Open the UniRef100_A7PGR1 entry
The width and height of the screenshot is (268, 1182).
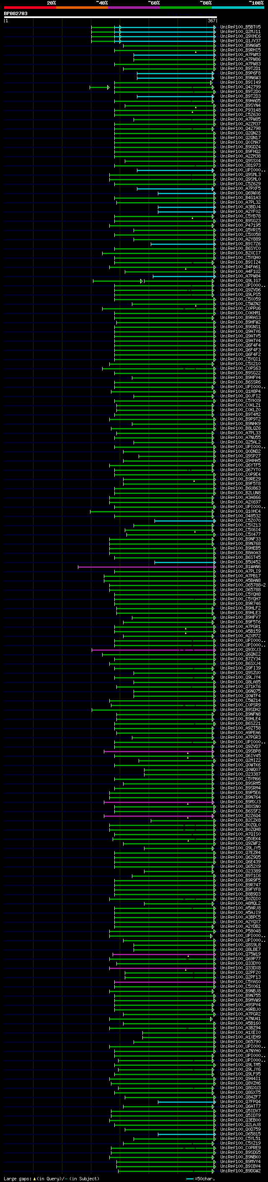point(240,626)
